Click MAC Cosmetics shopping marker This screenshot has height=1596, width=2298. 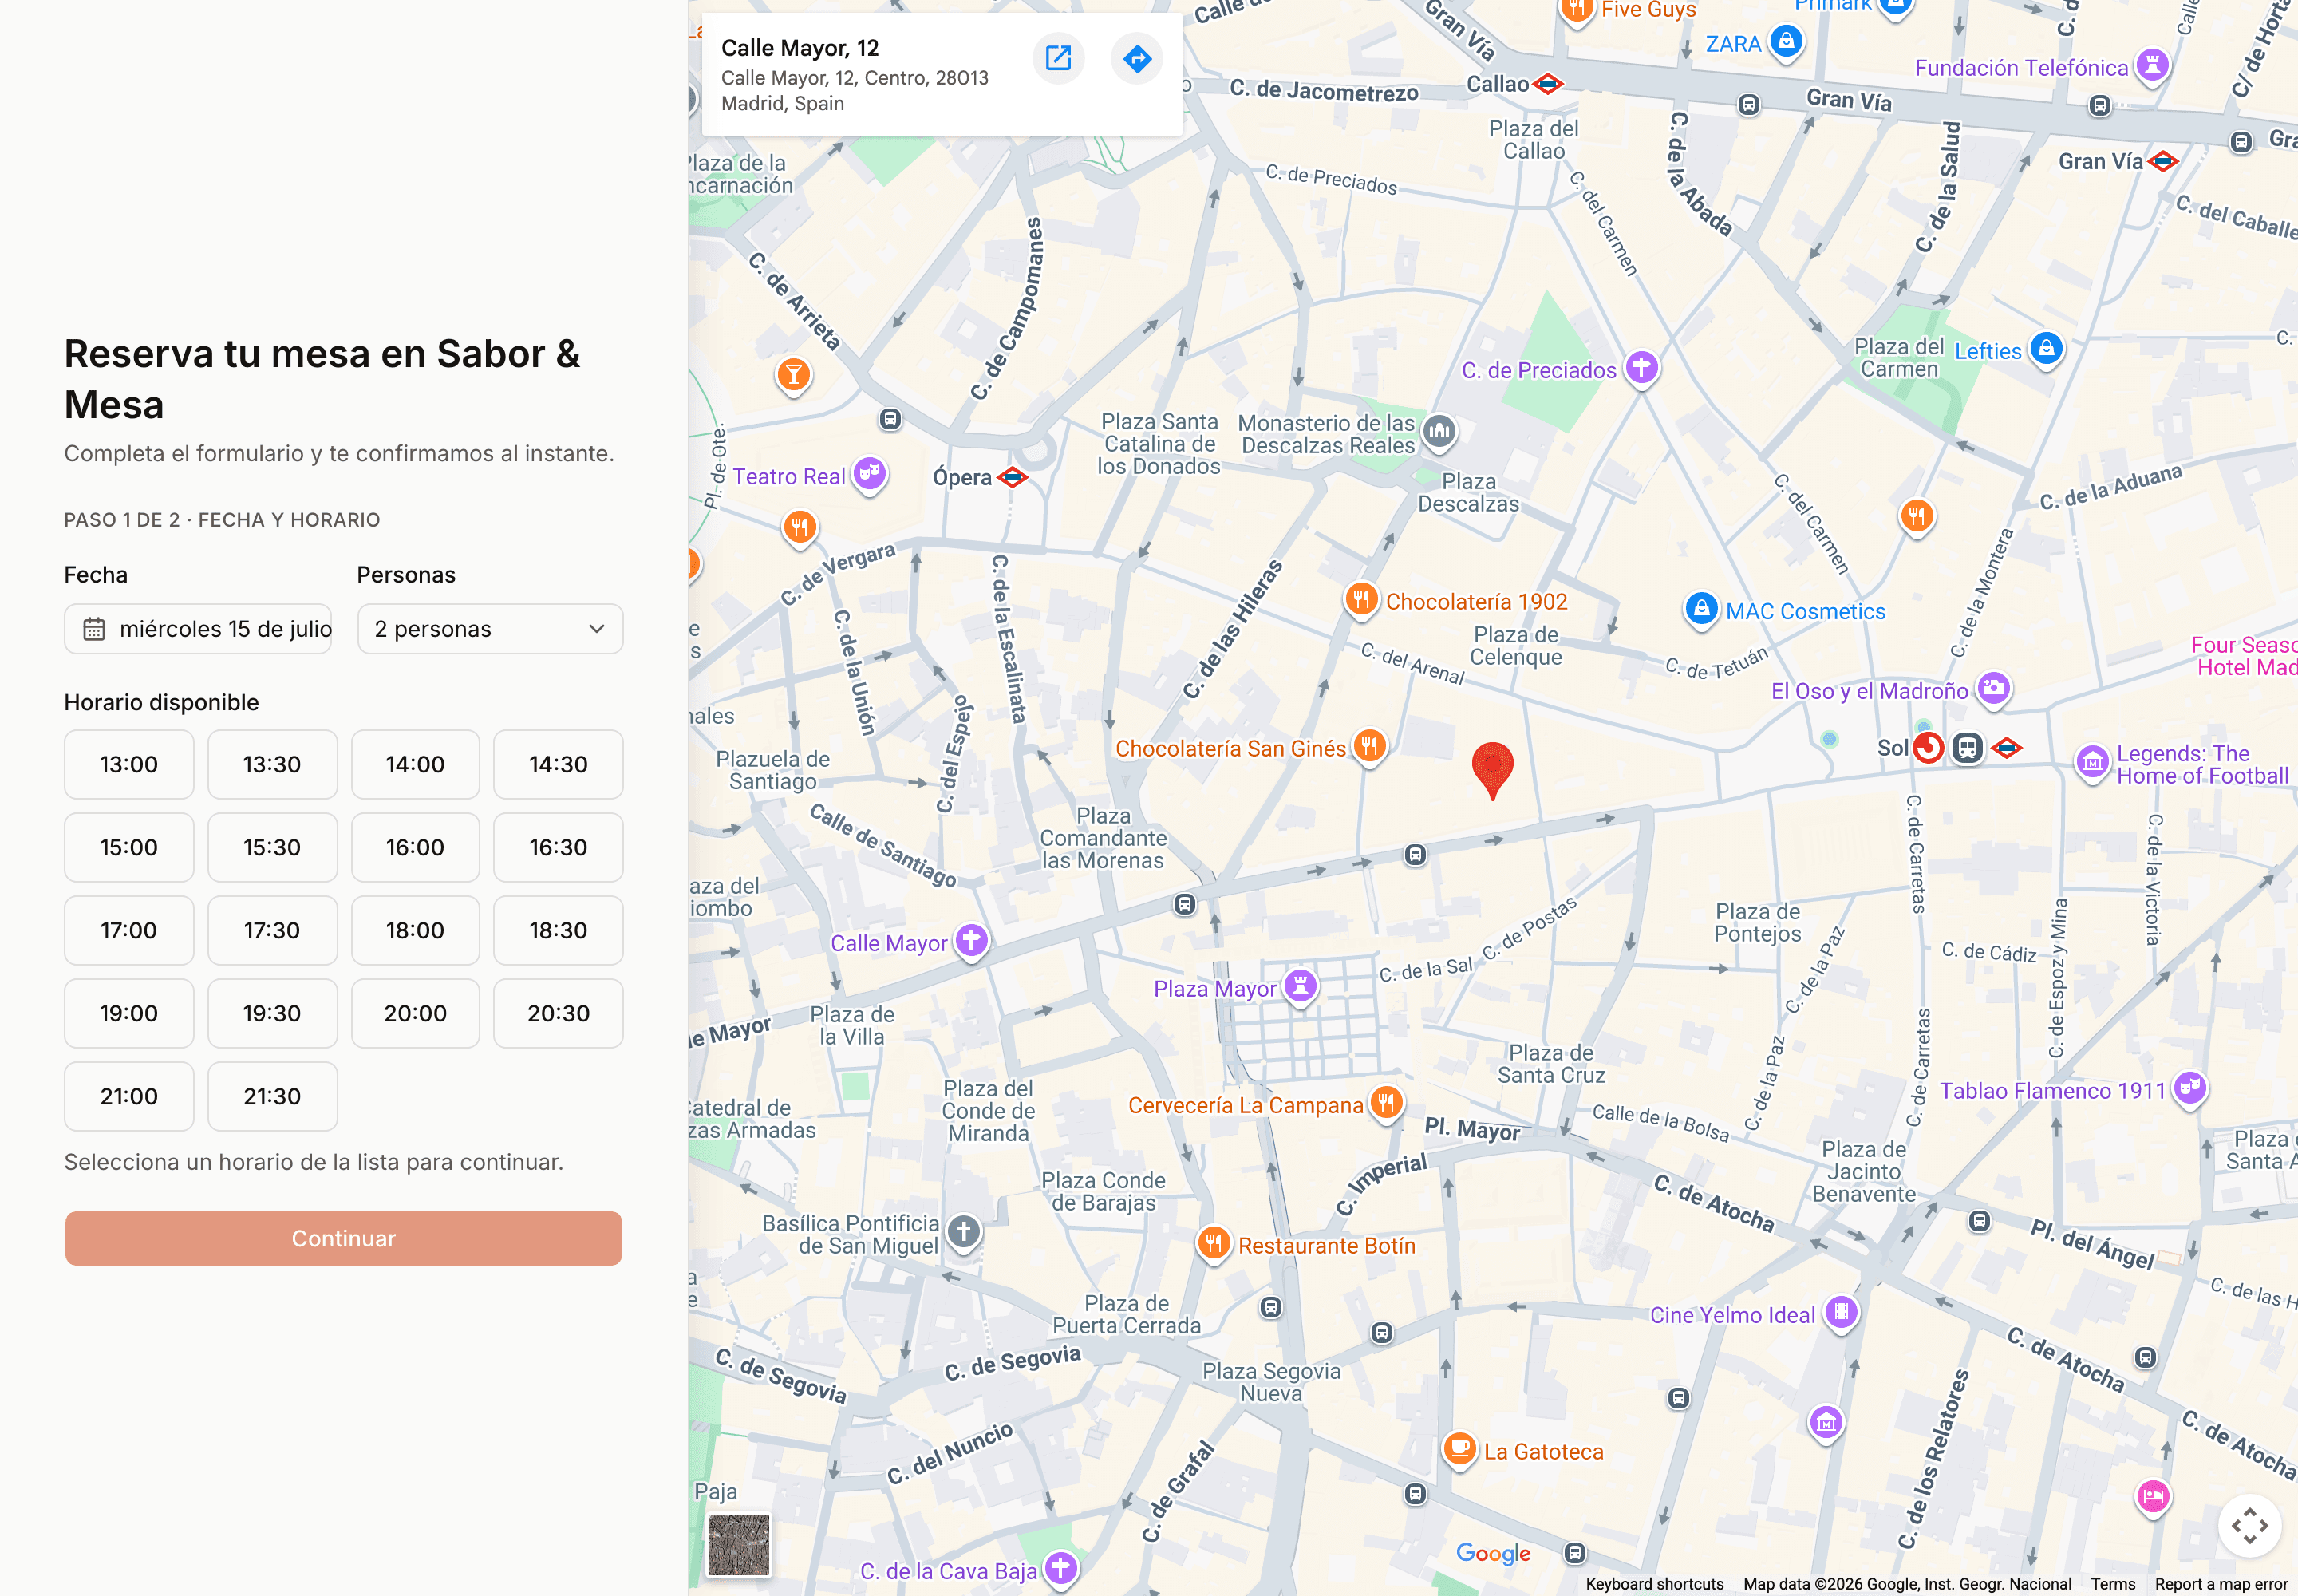[x=1701, y=609]
